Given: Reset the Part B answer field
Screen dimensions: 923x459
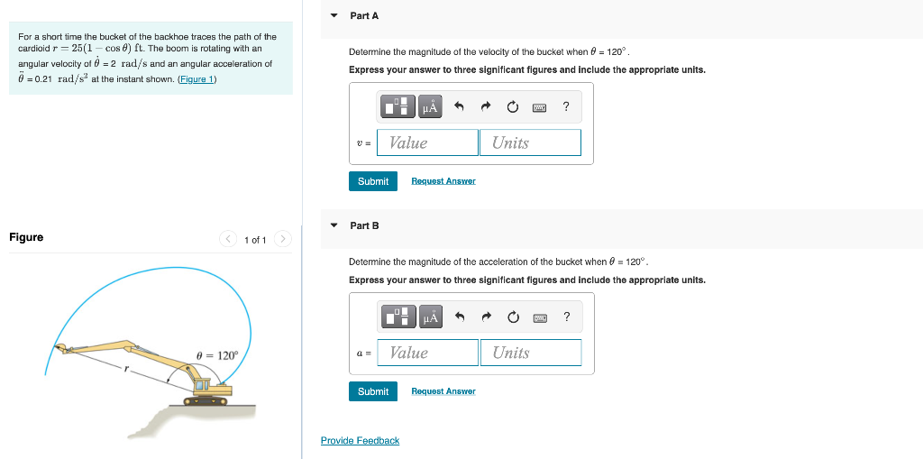Looking at the screenshot, I should click(x=513, y=317).
